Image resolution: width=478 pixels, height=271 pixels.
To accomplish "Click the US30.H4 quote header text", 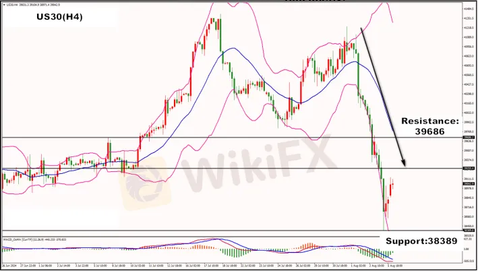I will click(x=32, y=5).
